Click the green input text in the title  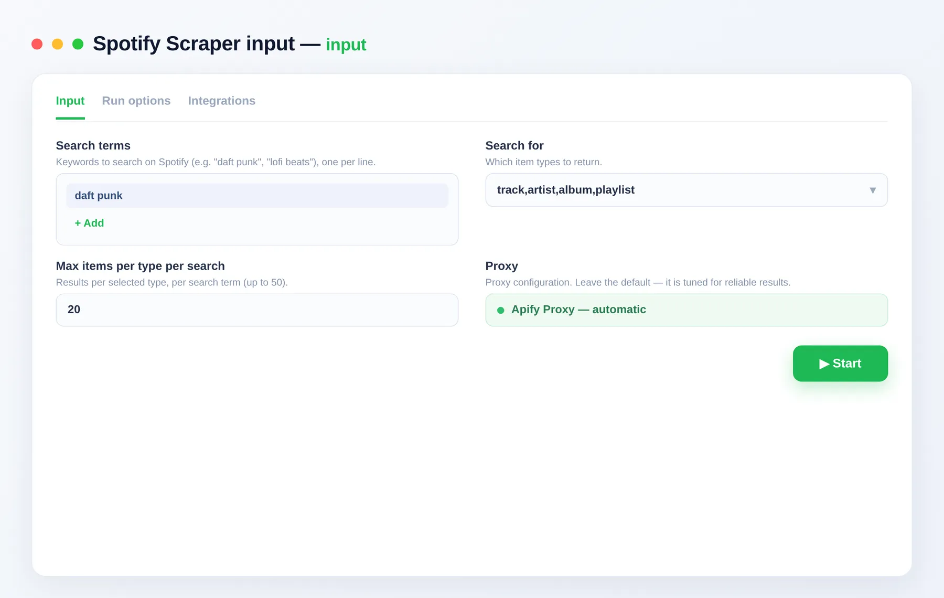click(x=346, y=45)
